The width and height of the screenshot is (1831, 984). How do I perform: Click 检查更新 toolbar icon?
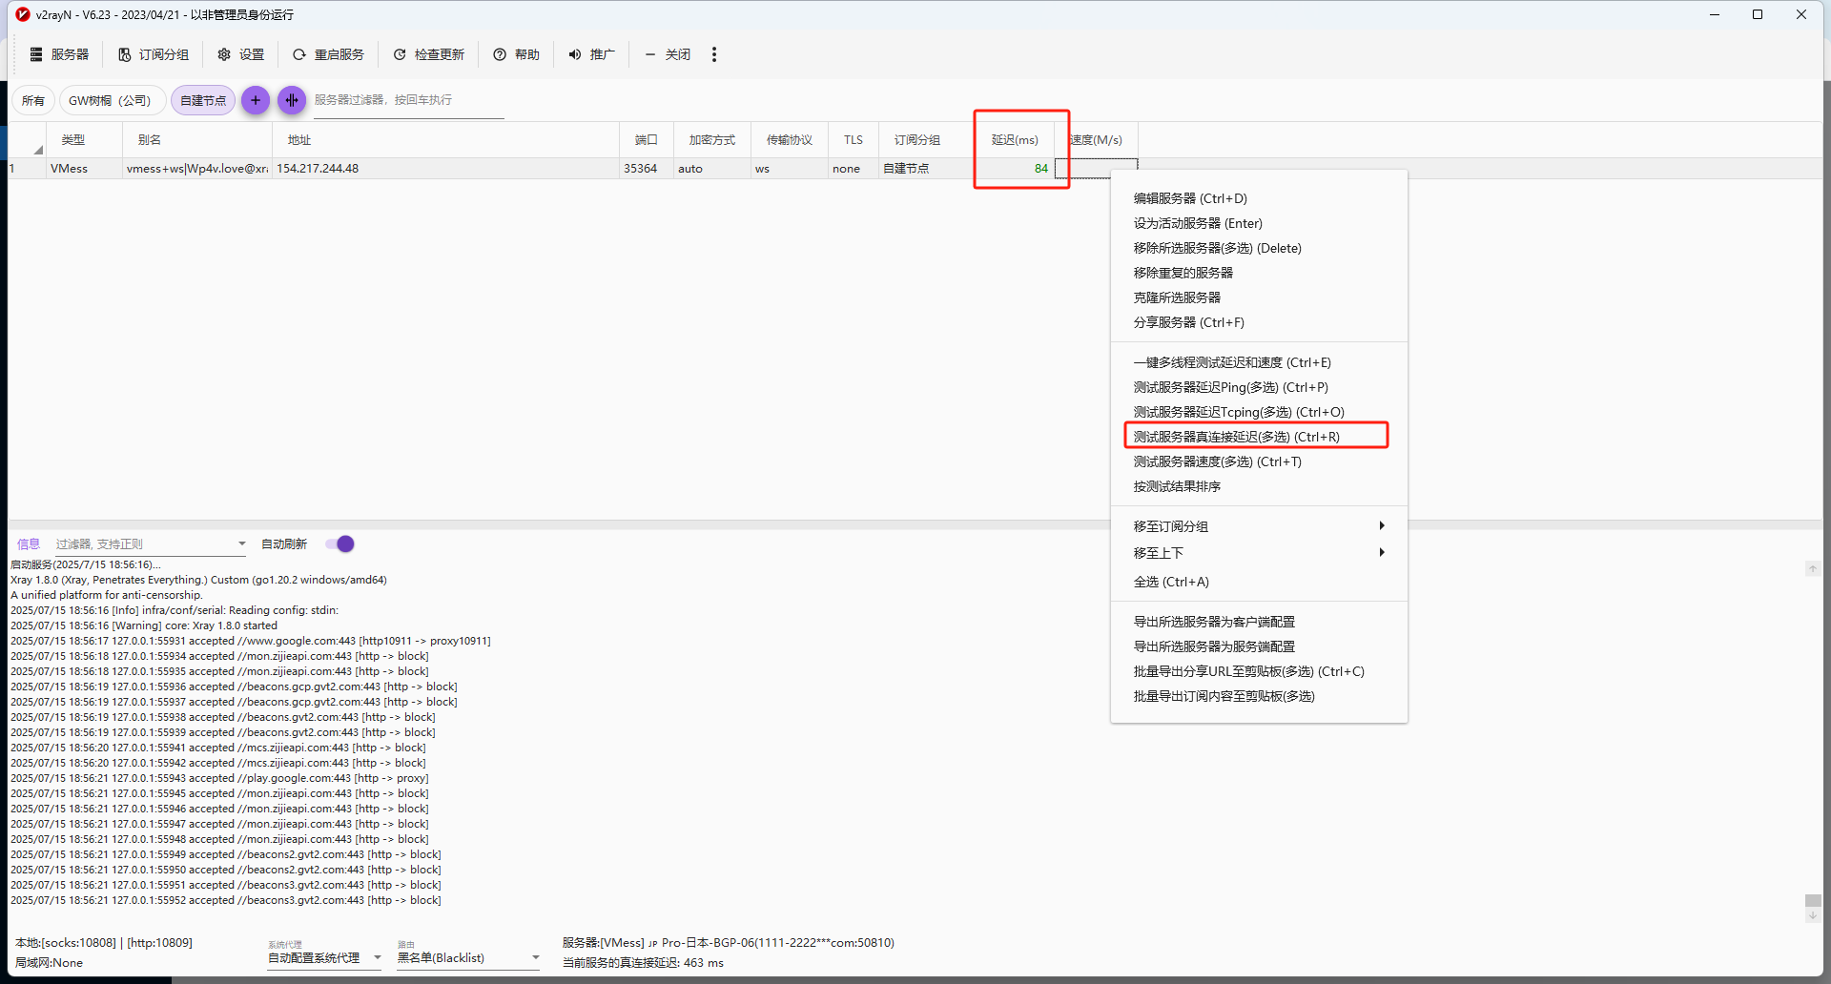400,54
